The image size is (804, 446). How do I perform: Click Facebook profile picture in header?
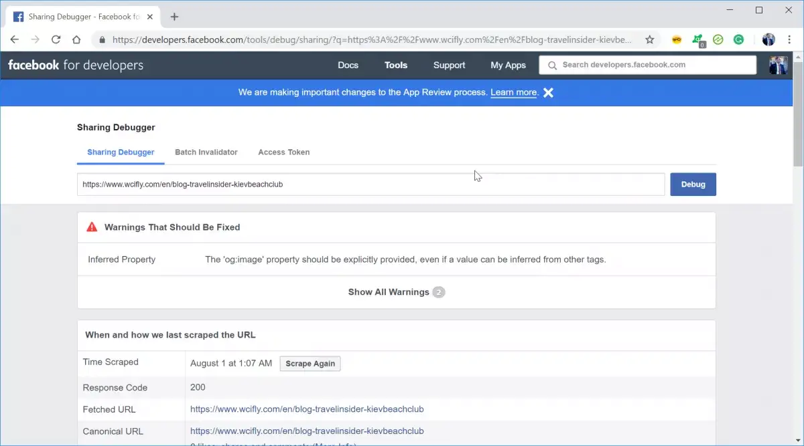click(x=778, y=65)
